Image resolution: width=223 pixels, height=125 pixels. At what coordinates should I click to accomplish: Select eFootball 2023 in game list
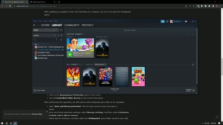pos(42,52)
